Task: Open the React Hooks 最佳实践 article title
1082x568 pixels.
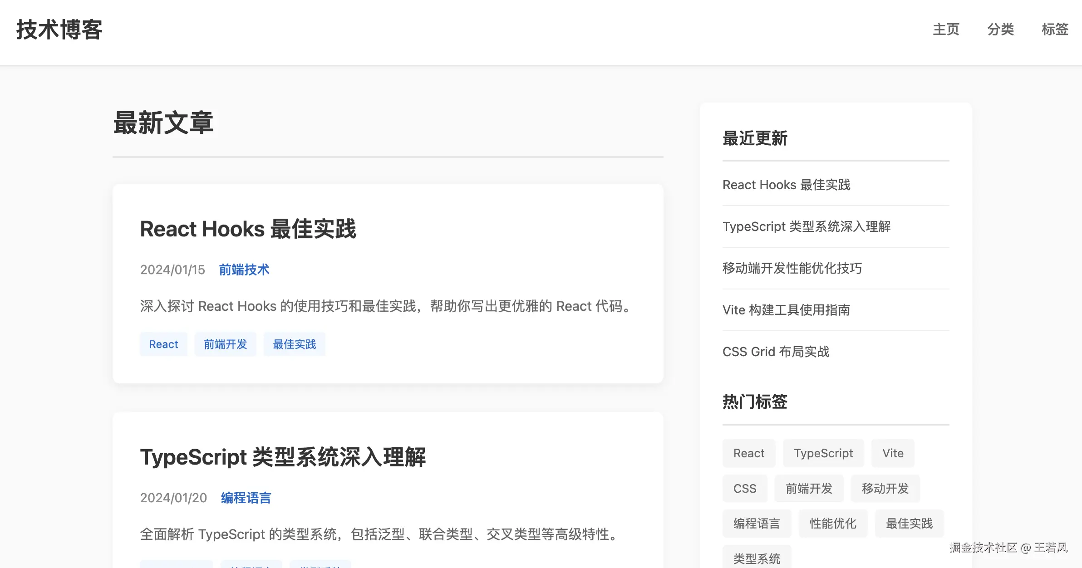Action: click(x=248, y=229)
